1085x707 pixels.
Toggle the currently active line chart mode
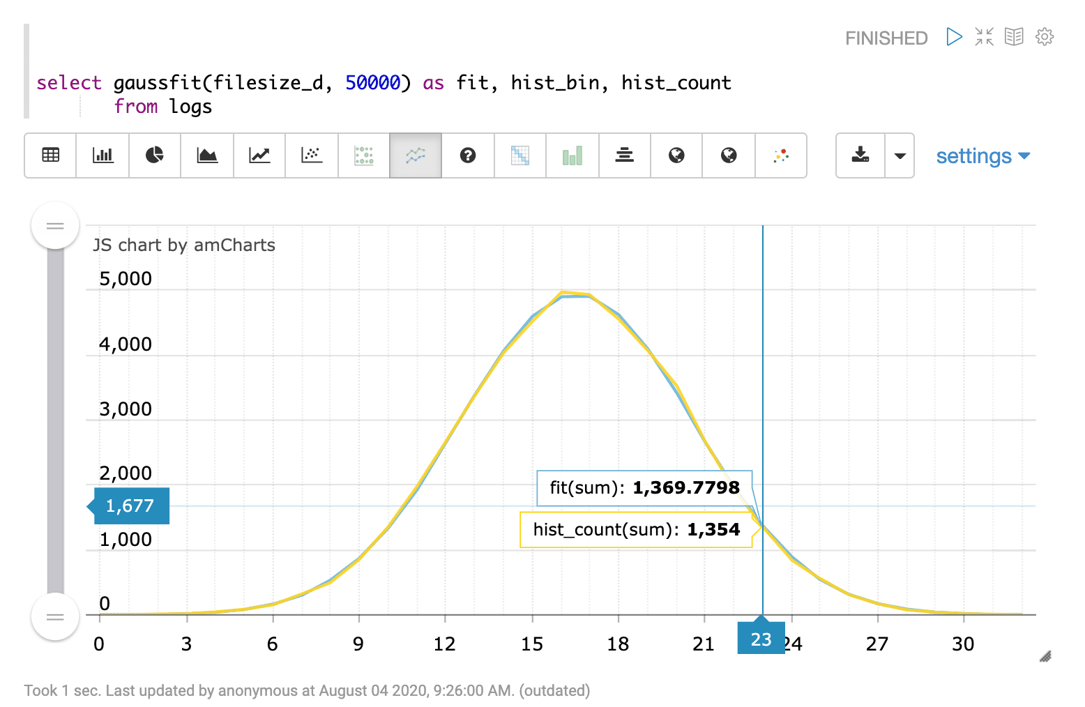click(415, 155)
